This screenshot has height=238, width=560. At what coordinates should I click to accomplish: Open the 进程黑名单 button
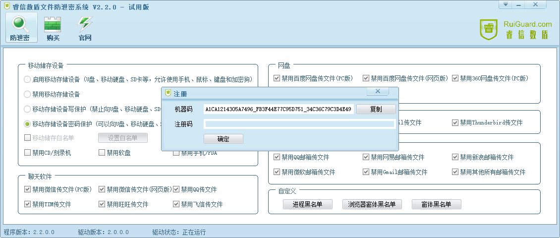click(x=307, y=204)
